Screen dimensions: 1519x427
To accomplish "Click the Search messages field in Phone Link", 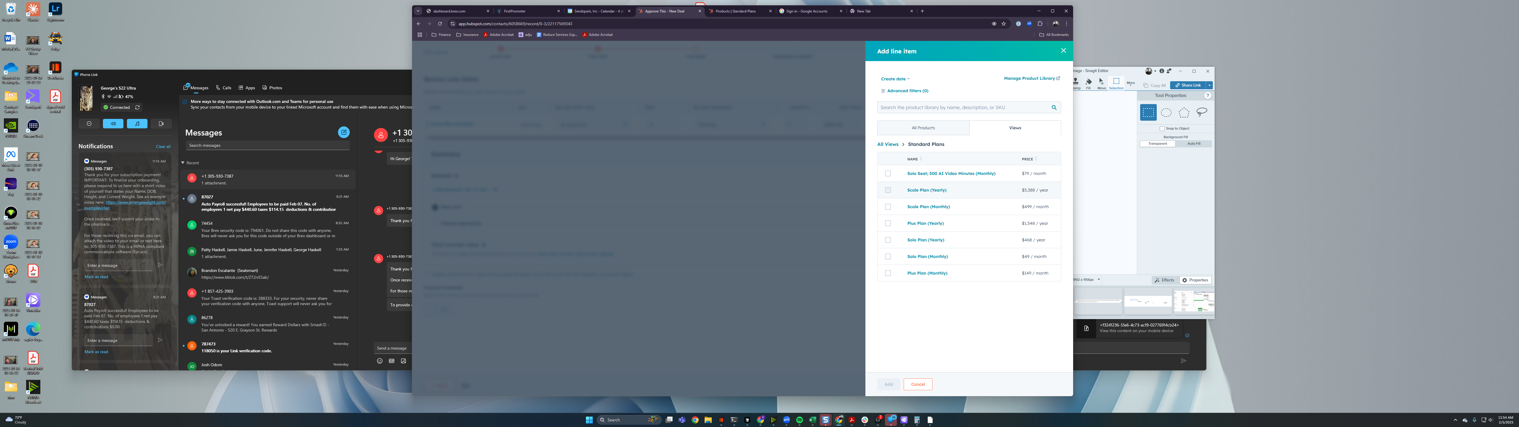I will (268, 145).
